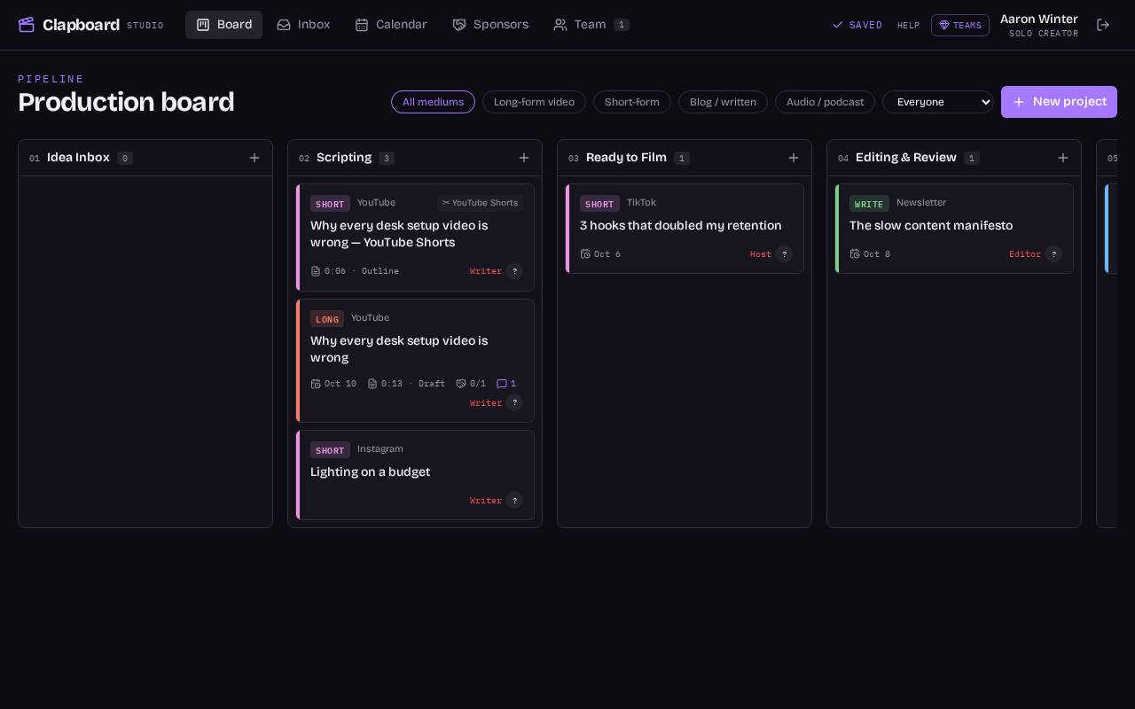Click the unassigned Editor avatar on slow content manifesto
Screen dimensions: 1135x709
(1053, 254)
